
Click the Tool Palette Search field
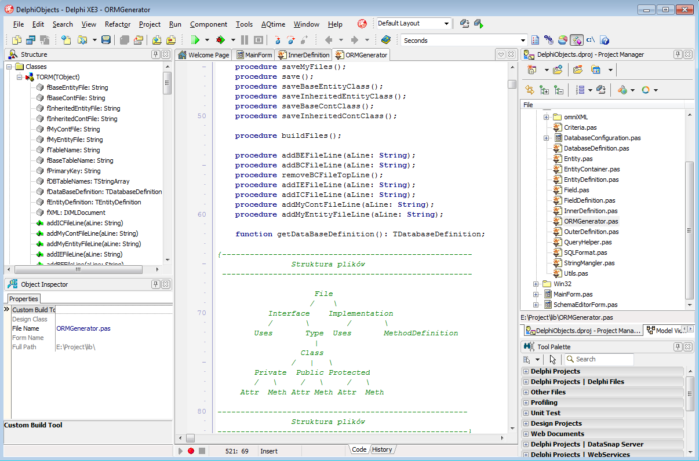coord(599,359)
